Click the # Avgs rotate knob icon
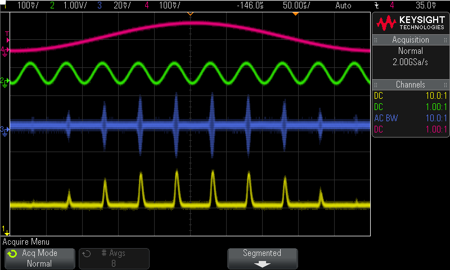The width and height of the screenshot is (450, 270). pos(87,254)
